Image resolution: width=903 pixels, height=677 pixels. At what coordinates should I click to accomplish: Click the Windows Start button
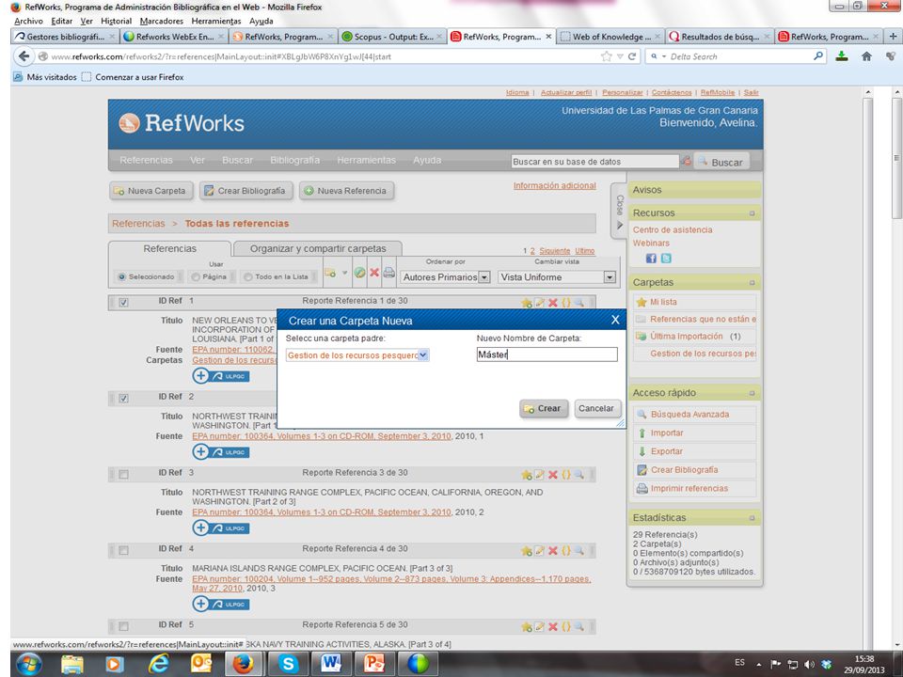click(29, 664)
